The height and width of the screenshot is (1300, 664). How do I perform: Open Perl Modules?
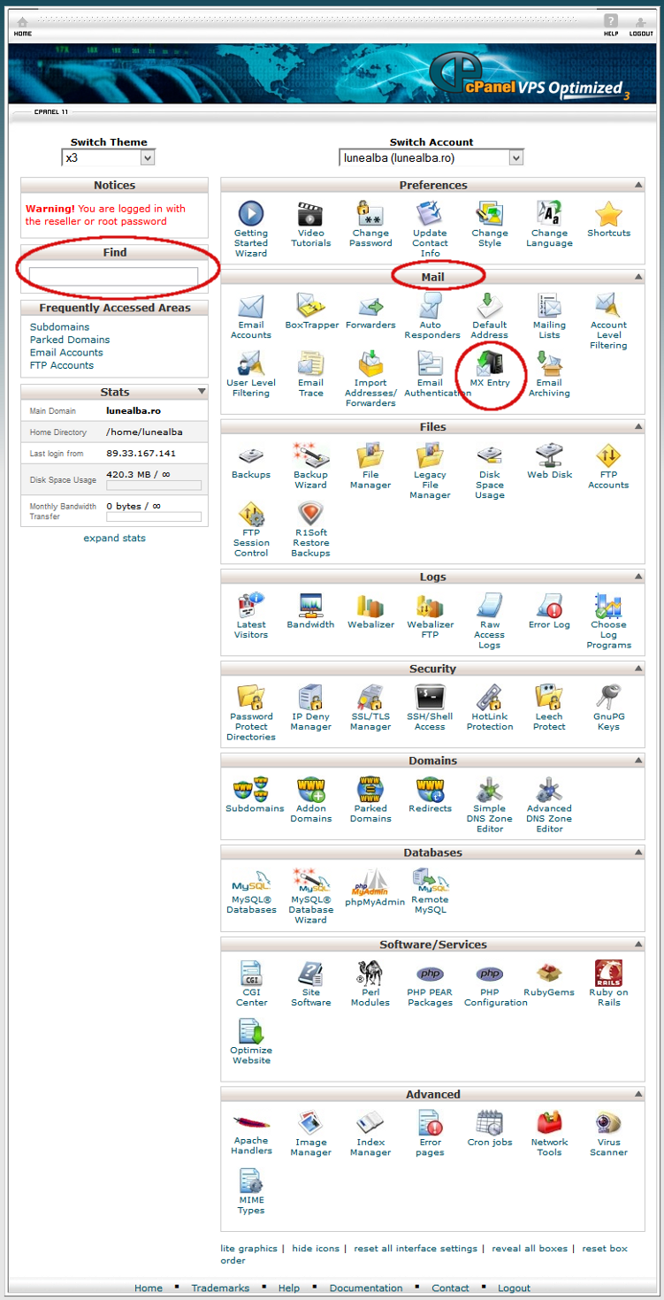(x=370, y=984)
